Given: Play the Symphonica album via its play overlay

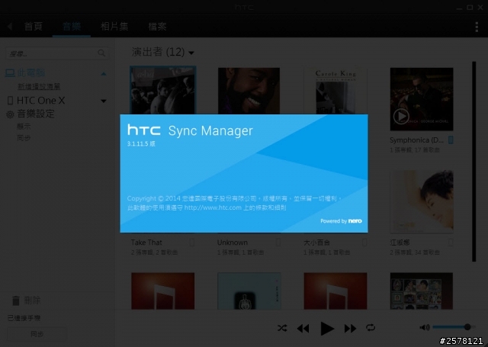Looking at the screenshot, I should click(x=401, y=117).
